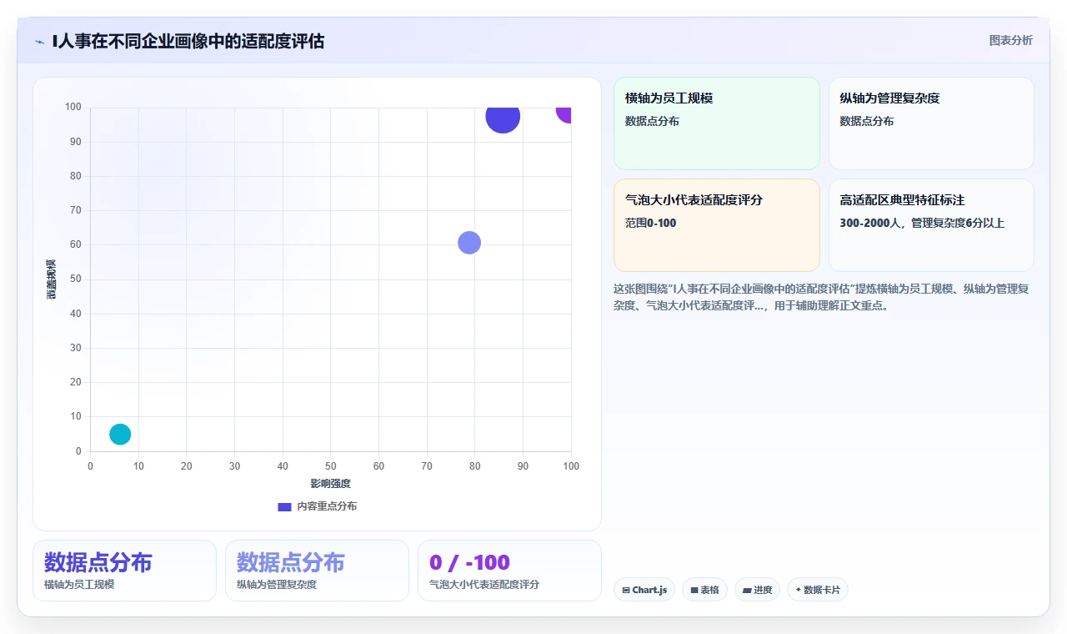The image size is (1067, 634).
Task: Click the 进度 tag chip
Action: coord(757,590)
